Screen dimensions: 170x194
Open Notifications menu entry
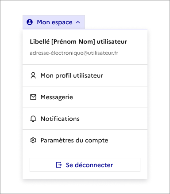tap(85, 119)
